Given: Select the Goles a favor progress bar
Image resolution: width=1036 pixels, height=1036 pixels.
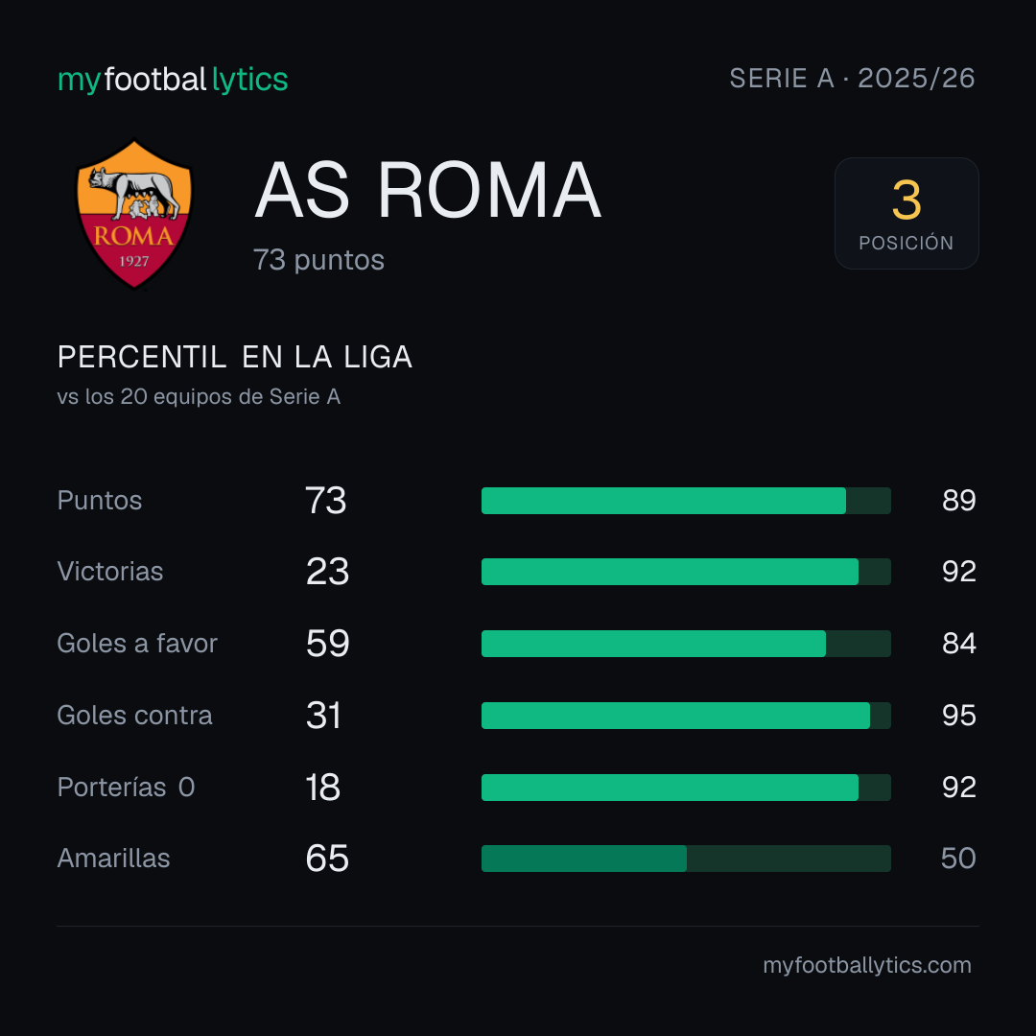Looking at the screenshot, I should pyautogui.click(x=686, y=644).
